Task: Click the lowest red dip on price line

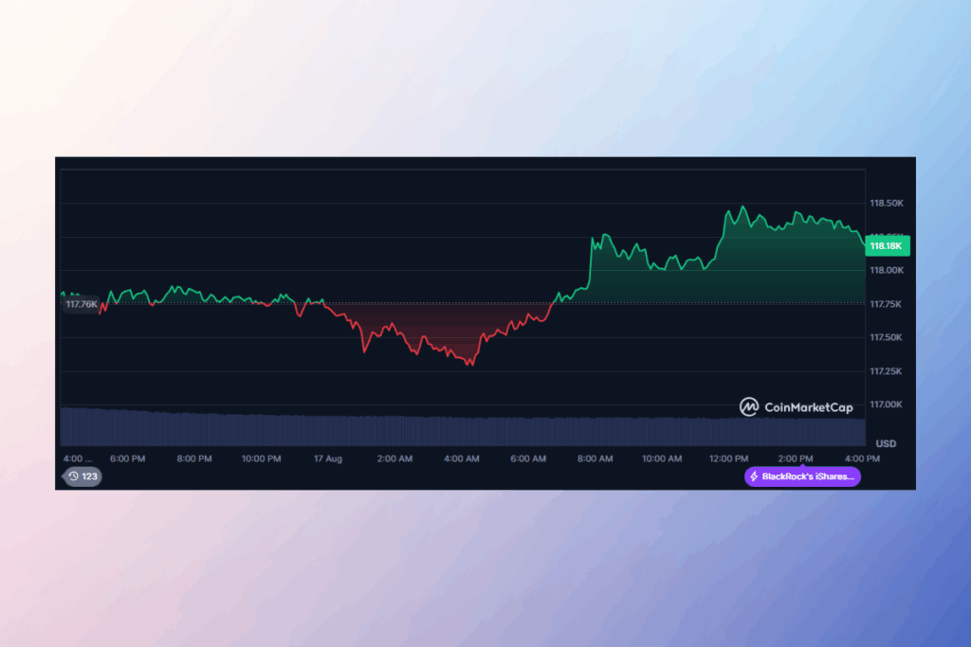Action: [x=472, y=365]
